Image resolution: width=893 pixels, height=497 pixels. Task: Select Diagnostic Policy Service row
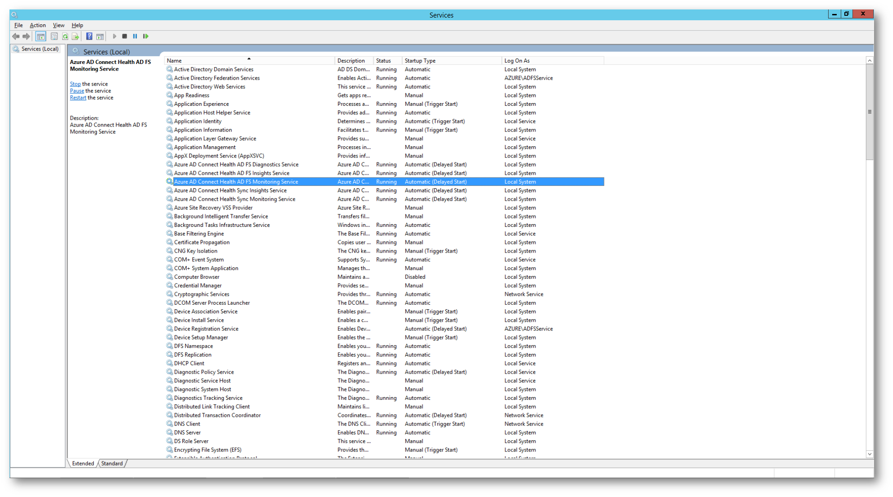(385, 372)
